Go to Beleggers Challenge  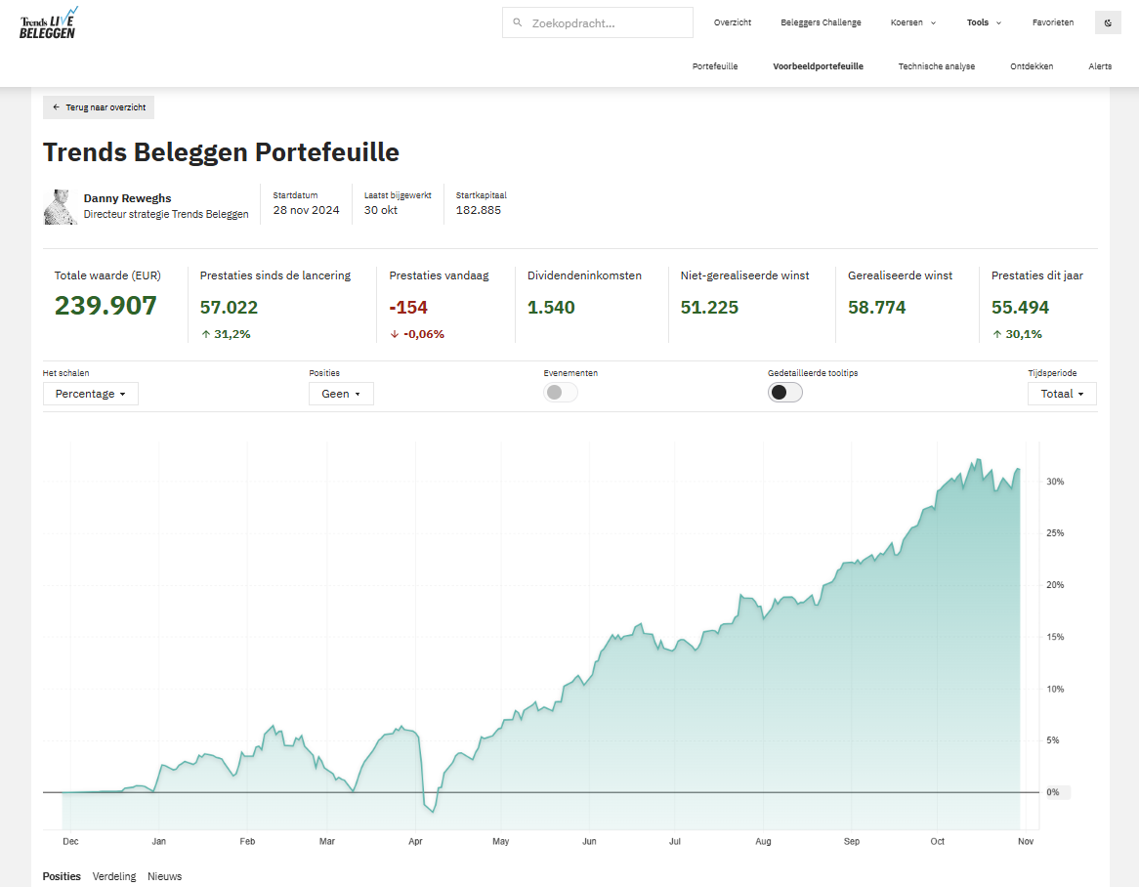point(821,22)
